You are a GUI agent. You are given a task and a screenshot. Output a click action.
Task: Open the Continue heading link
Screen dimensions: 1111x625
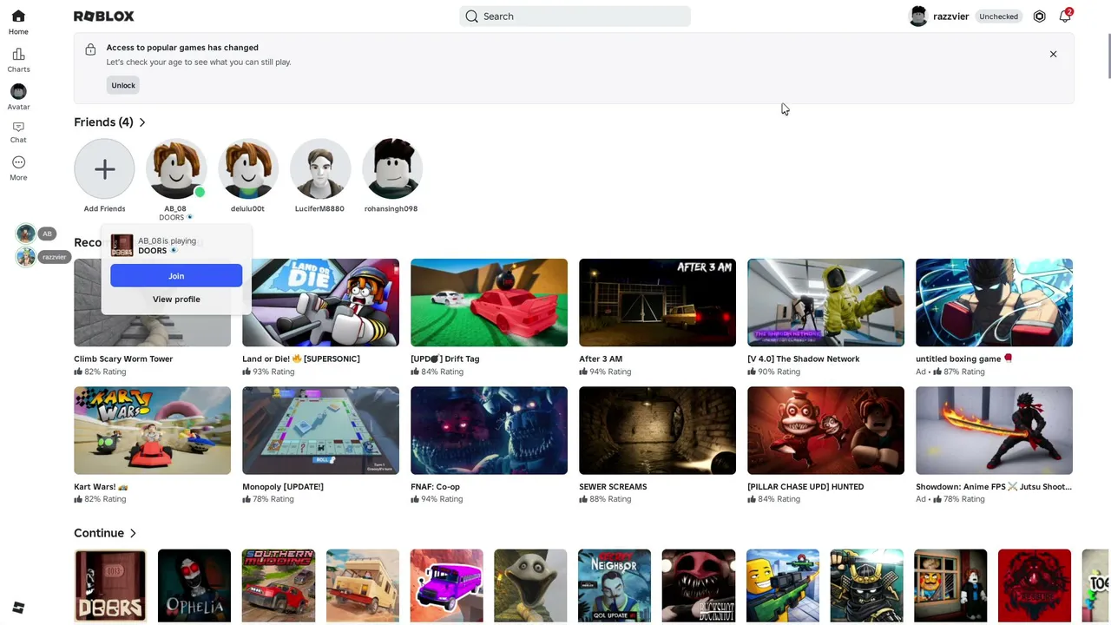[99, 533]
